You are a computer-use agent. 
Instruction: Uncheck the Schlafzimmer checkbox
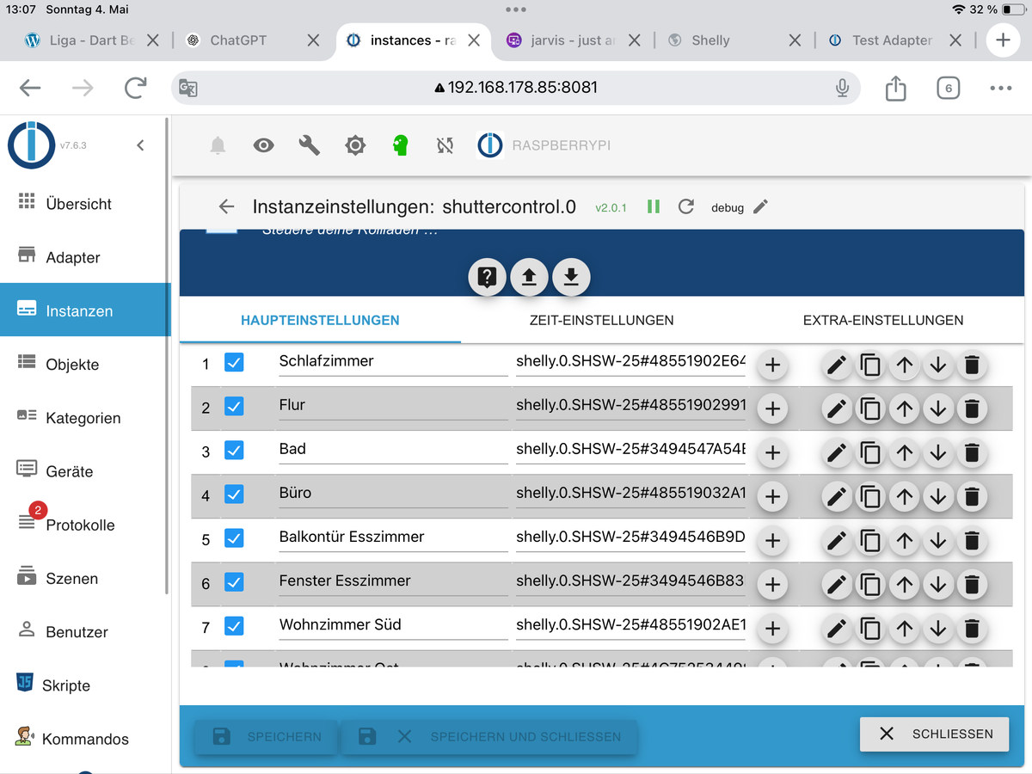coord(234,363)
